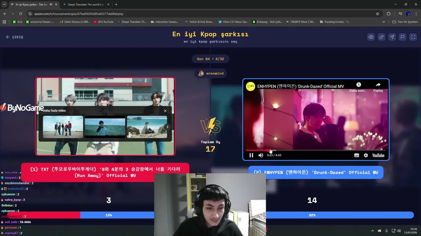Vote for (1) TXT Run Away
Screen dimensions: 421x236
pyautogui.click(x=105, y=172)
